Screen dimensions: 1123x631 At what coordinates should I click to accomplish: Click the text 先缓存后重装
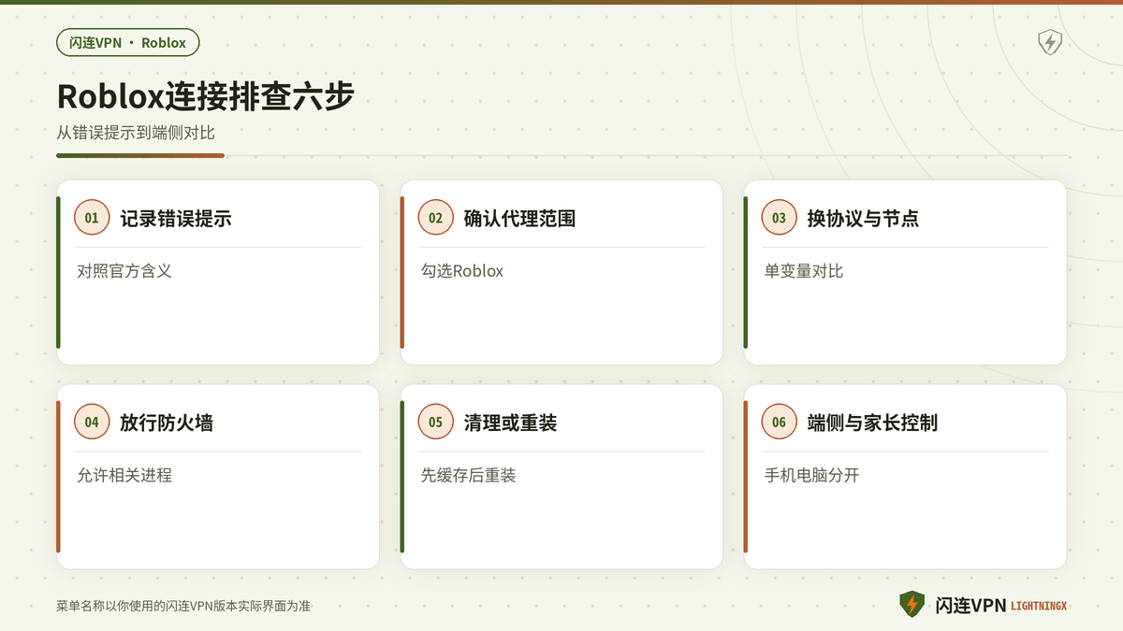[468, 476]
